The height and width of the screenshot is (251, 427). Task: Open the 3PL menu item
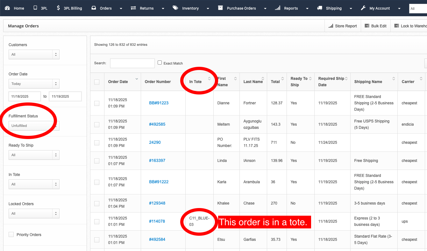click(x=40, y=8)
